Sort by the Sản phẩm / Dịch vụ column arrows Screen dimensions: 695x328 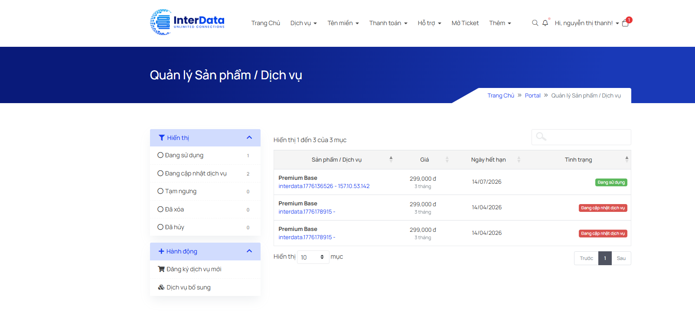(391, 159)
